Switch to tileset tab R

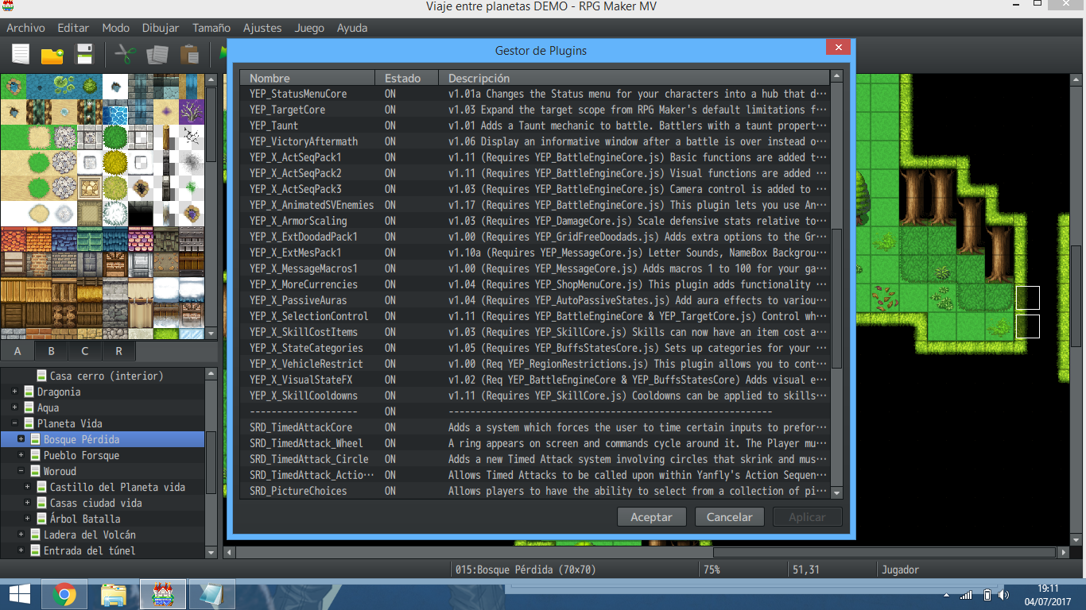point(118,350)
